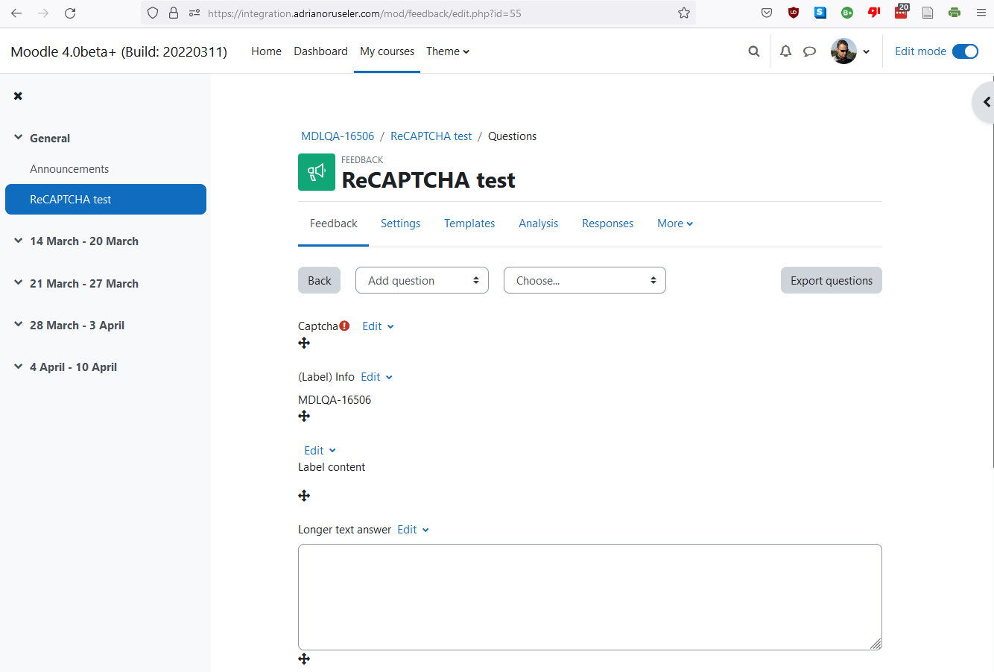Screen dimensions: 994x672
Task: Click the browser forward arrow
Action: coord(43,13)
